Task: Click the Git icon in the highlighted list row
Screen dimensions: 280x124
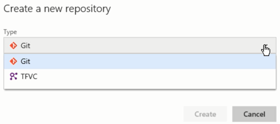Action: (x=13, y=61)
